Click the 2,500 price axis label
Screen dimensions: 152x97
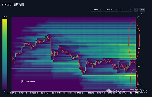(138, 66)
